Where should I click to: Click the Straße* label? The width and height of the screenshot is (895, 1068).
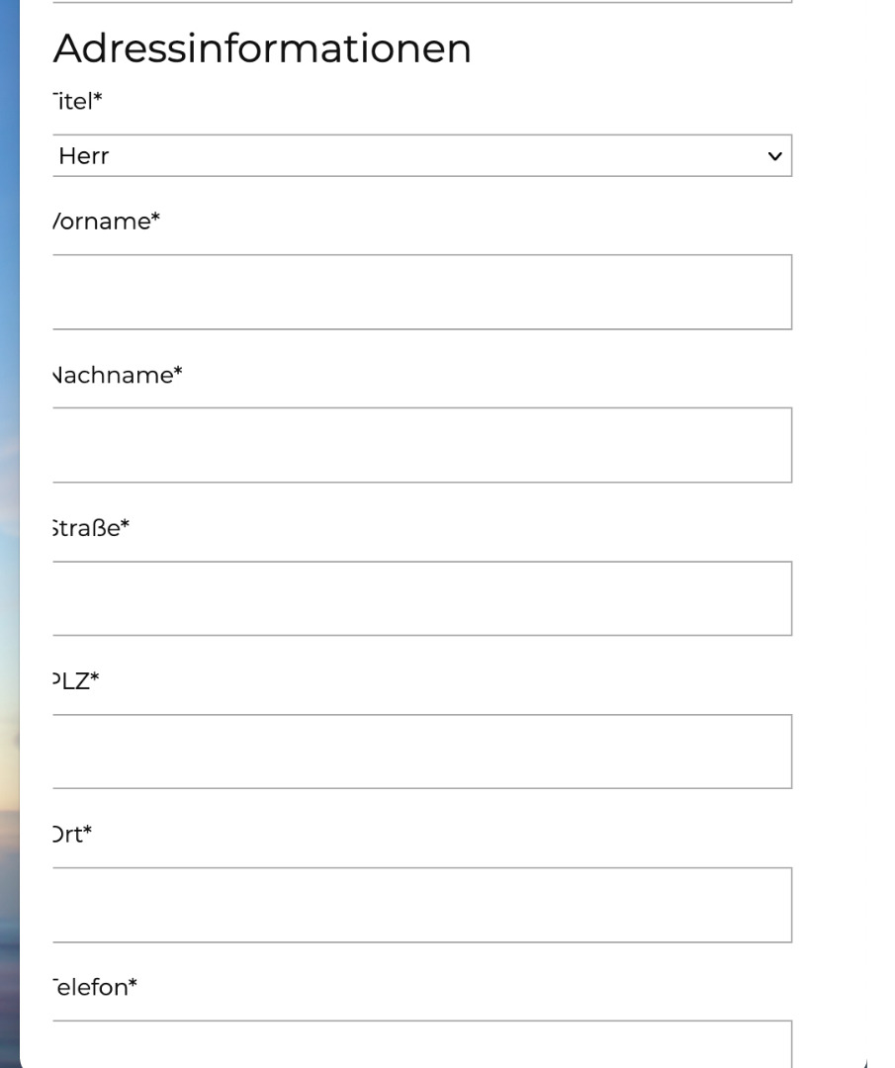pos(90,528)
